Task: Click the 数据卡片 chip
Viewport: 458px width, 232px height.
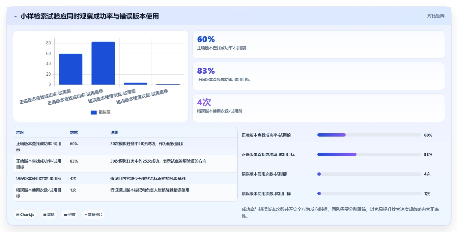Action: coord(94,215)
